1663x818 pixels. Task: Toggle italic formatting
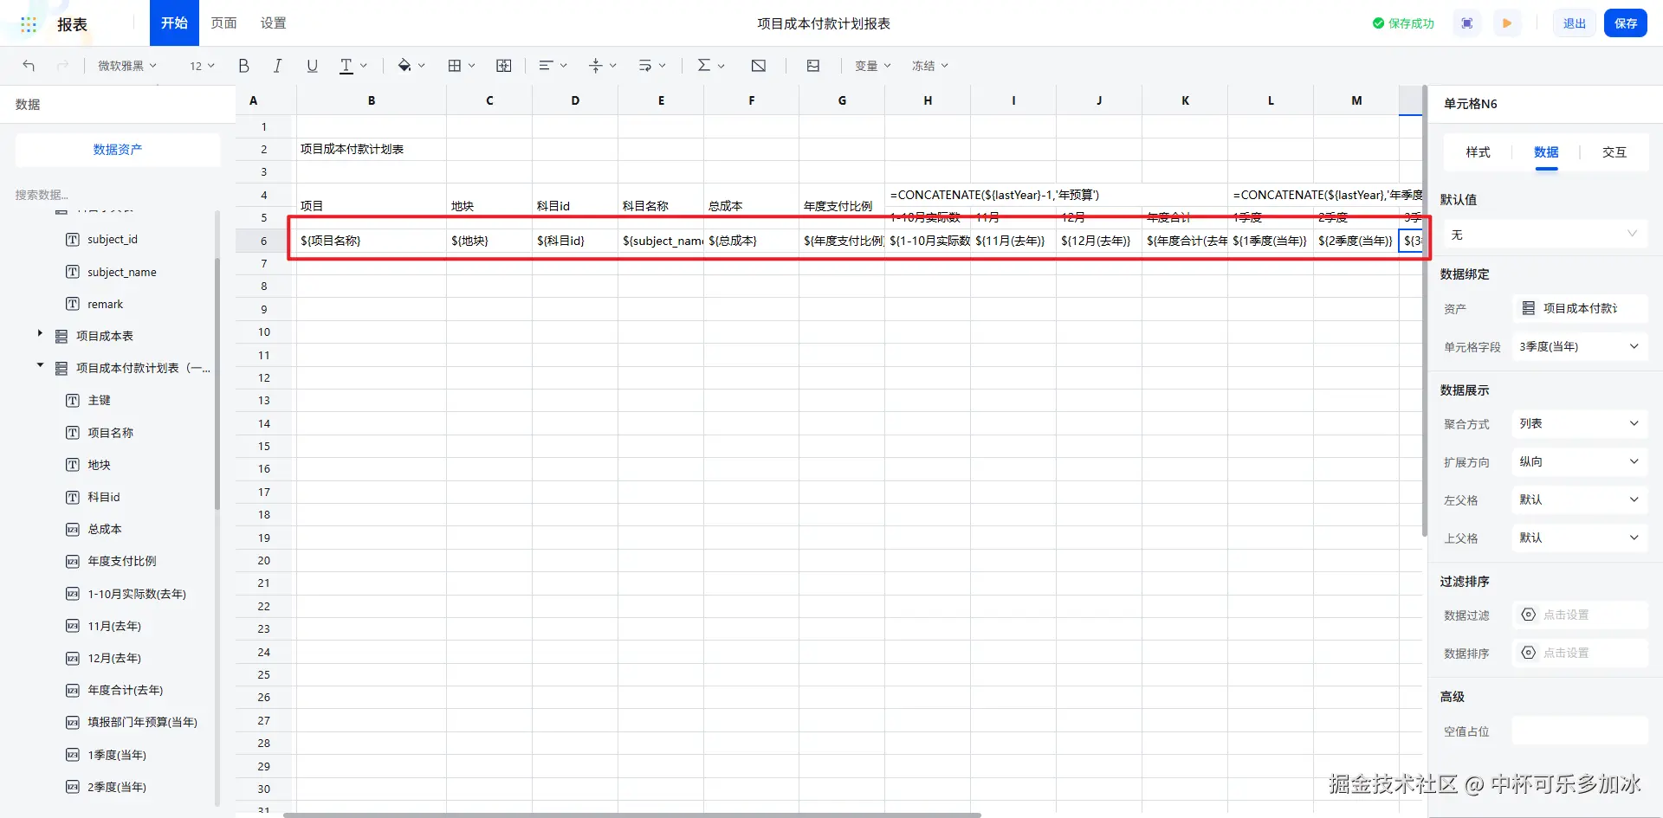277,66
